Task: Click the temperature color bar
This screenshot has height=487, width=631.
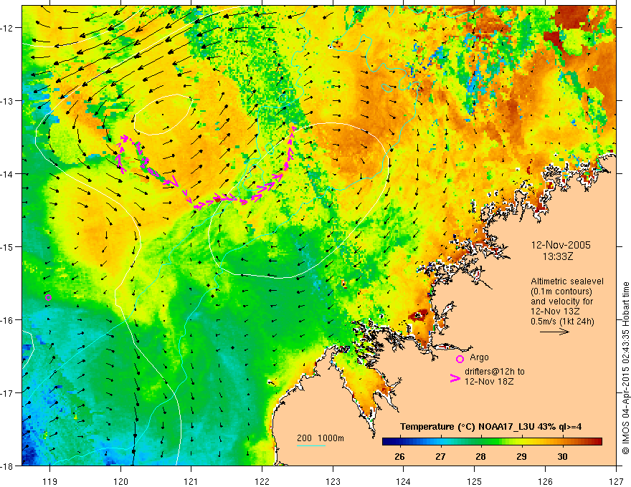Action: coord(492,442)
